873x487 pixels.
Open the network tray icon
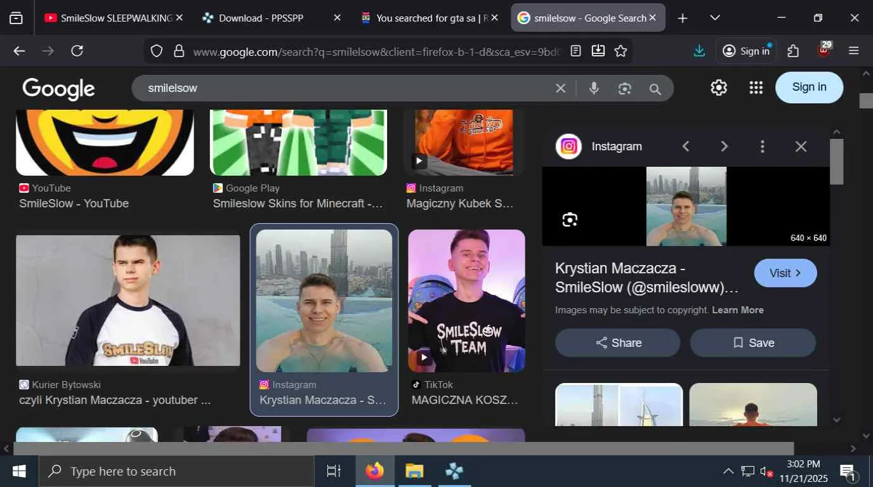[x=748, y=471]
